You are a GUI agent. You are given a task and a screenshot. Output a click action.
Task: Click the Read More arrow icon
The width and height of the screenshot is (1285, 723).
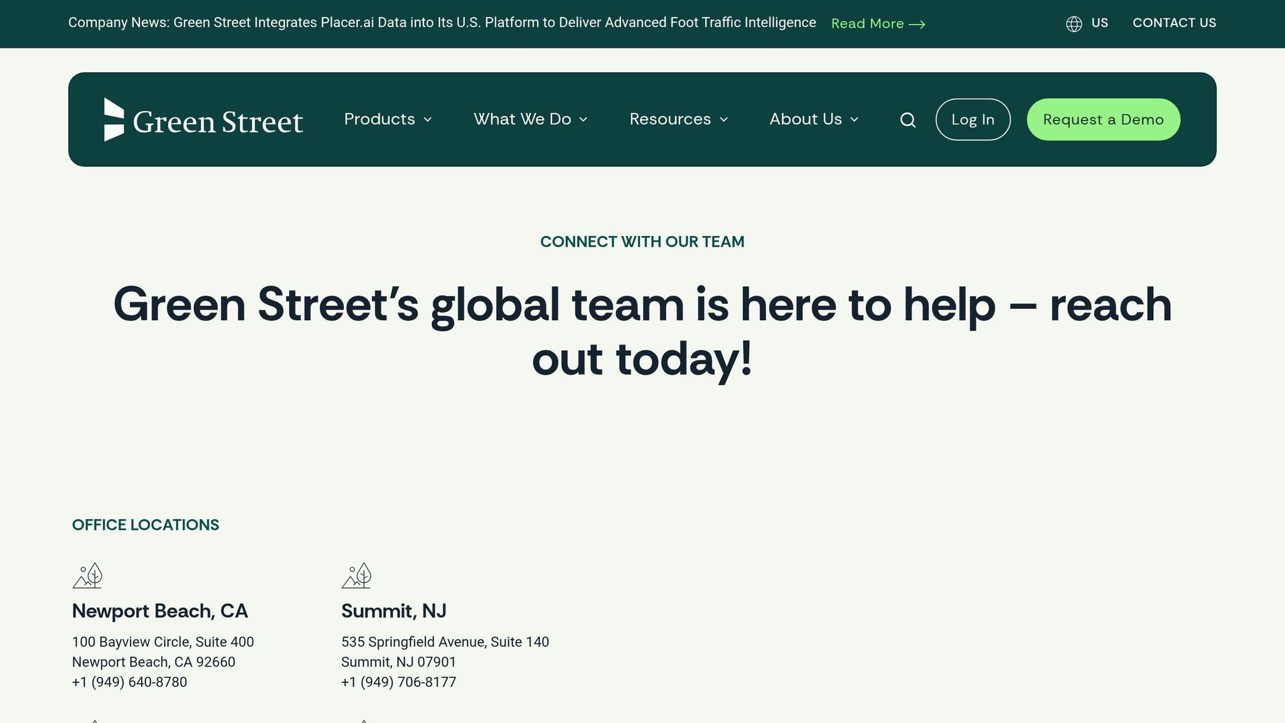(917, 24)
